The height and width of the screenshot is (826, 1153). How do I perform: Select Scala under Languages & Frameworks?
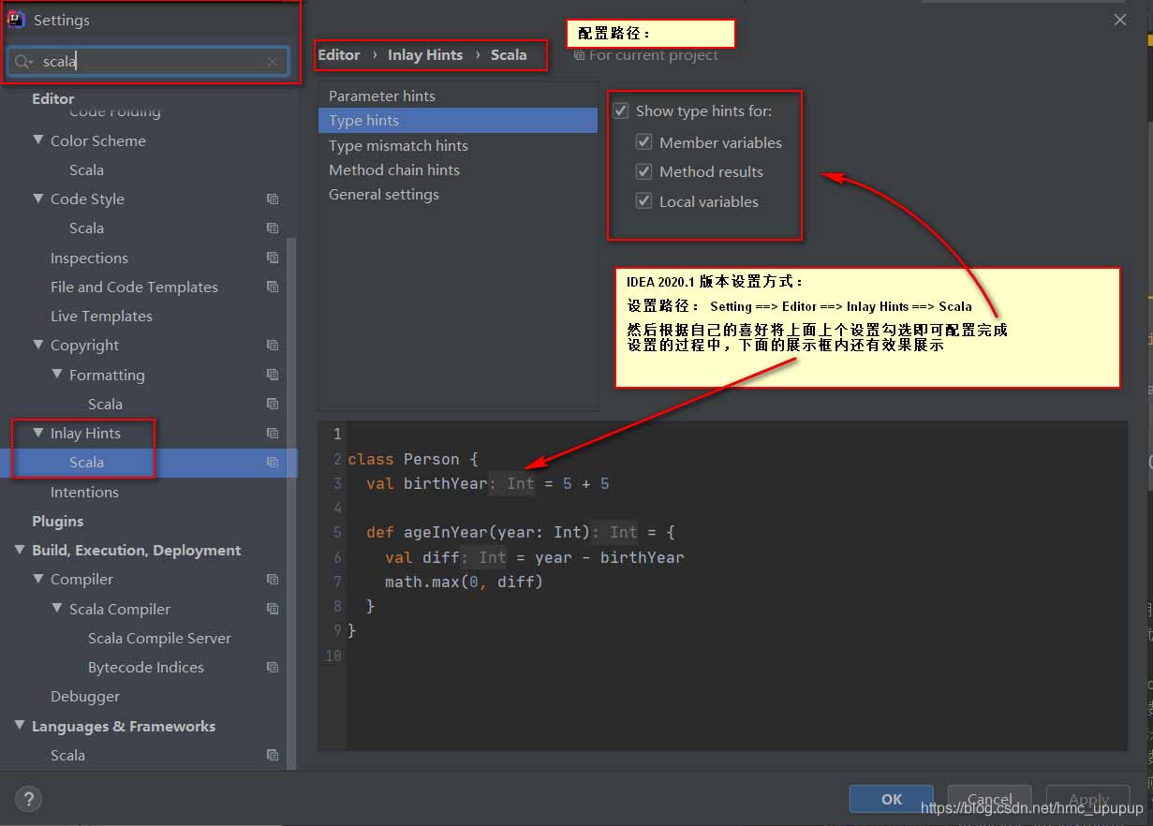(67, 755)
